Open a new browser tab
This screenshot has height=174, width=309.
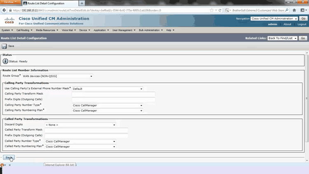pos(82,3)
